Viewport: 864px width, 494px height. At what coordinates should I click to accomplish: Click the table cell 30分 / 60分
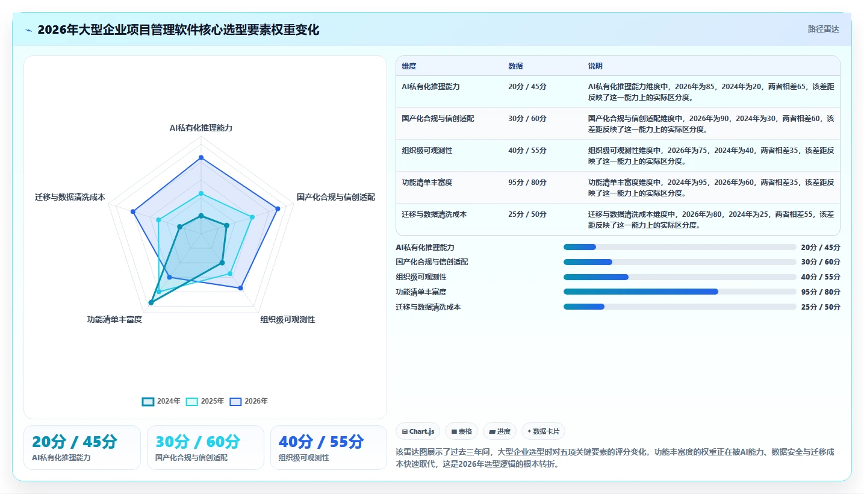pyautogui.click(x=527, y=119)
